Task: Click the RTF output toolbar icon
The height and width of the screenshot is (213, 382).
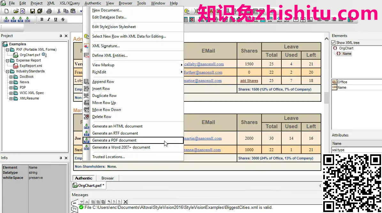Action: click(x=13, y=19)
